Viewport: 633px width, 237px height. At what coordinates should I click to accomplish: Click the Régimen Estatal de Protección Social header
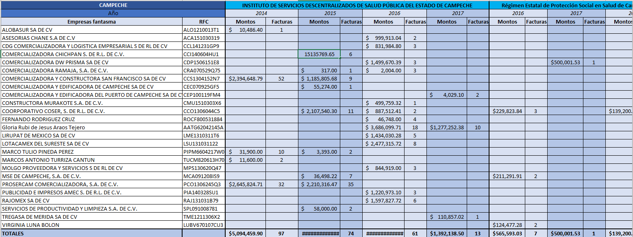pos(561,5)
